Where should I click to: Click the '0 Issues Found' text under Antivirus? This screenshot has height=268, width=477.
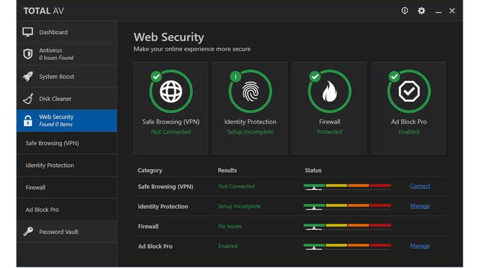tap(56, 58)
